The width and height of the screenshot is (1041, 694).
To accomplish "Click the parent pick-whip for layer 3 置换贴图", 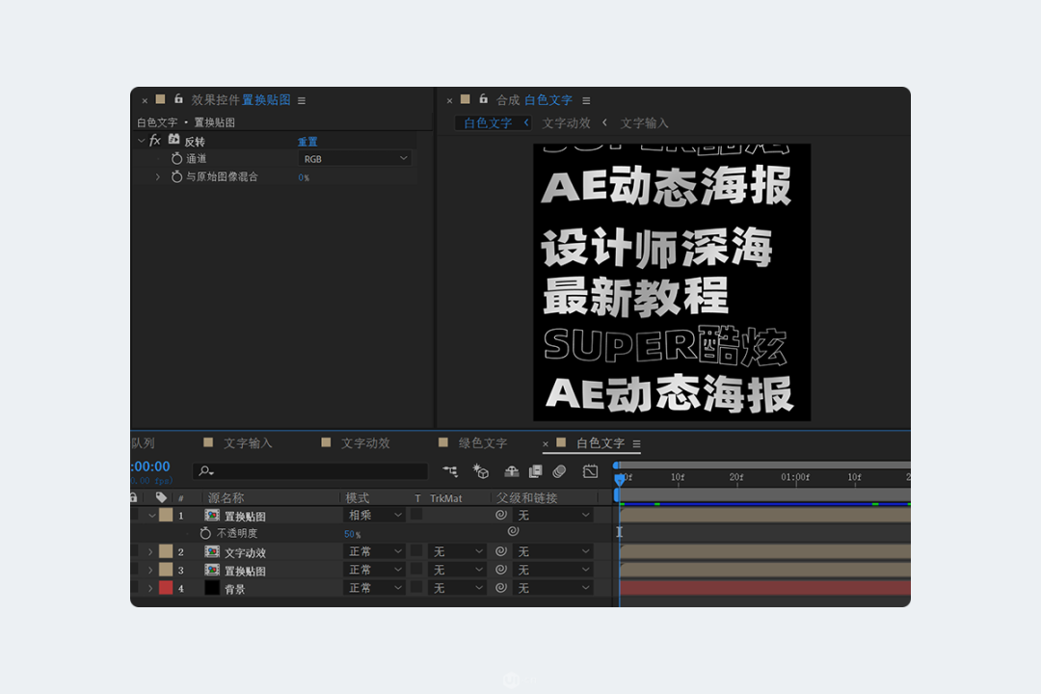I will tap(501, 570).
